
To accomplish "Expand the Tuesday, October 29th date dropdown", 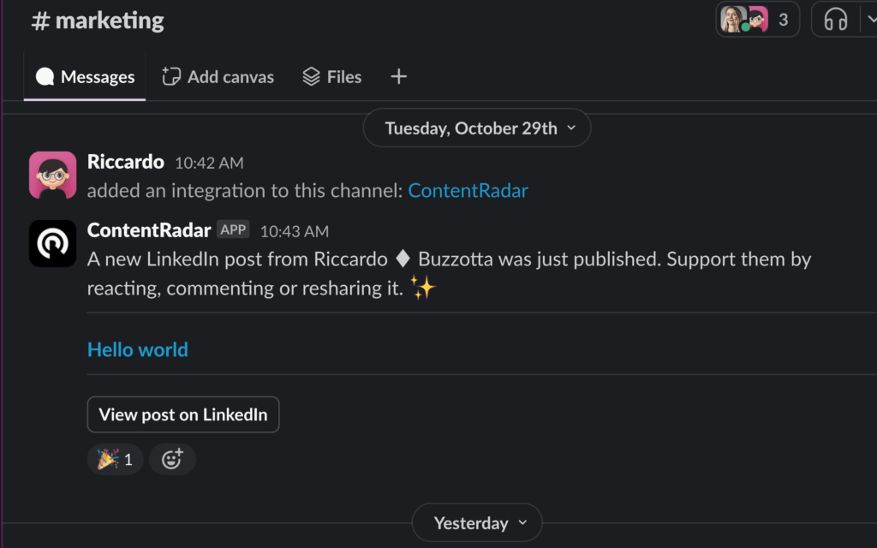I will coord(477,128).
